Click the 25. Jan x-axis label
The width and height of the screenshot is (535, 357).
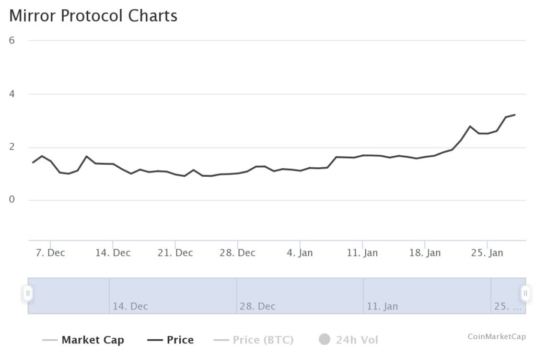[487, 253]
